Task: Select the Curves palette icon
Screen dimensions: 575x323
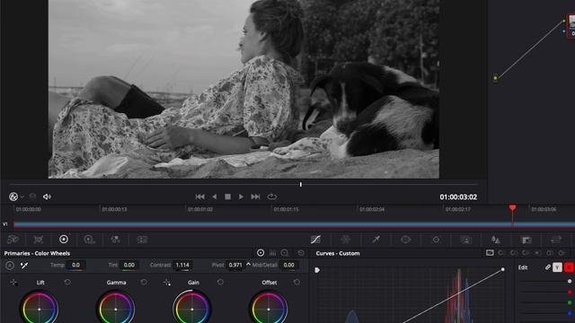Action: pos(315,240)
